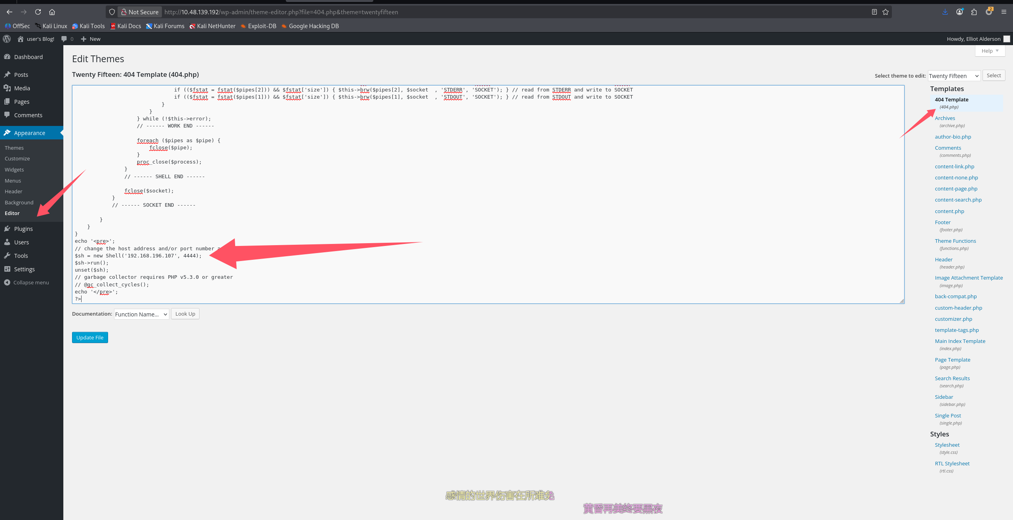This screenshot has height=520, width=1013.
Task: Click the browser home icon
Action: coord(52,12)
